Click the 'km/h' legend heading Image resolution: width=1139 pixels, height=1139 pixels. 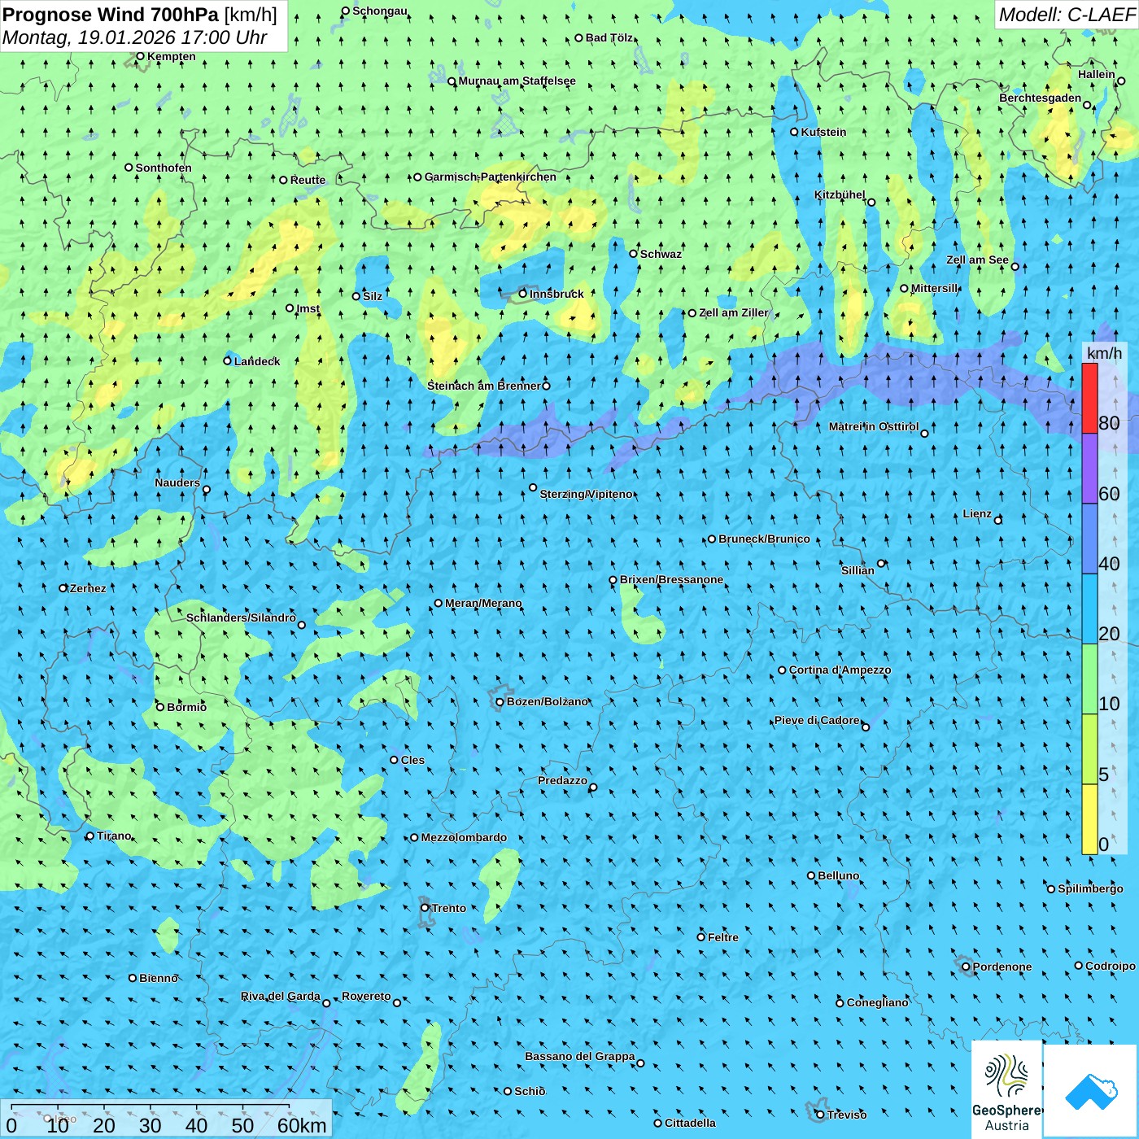1104,352
